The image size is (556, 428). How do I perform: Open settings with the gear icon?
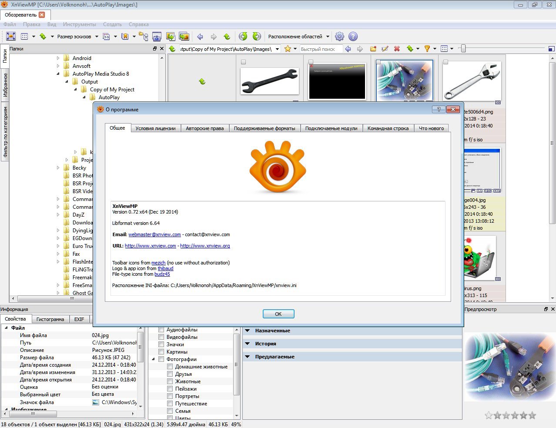click(339, 37)
